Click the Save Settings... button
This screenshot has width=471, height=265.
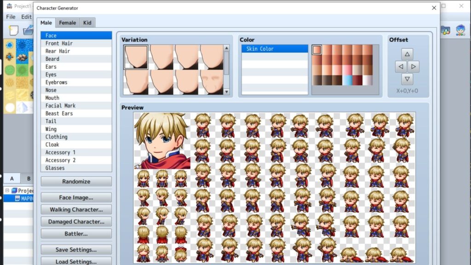(x=76, y=250)
